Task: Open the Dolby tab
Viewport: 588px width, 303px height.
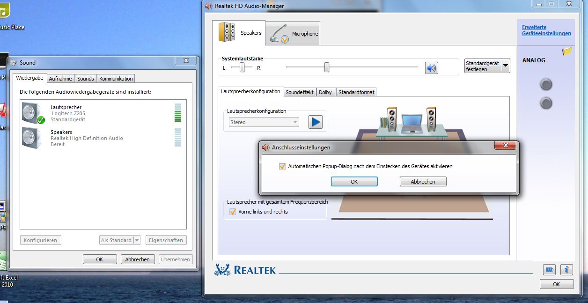Action: [325, 92]
